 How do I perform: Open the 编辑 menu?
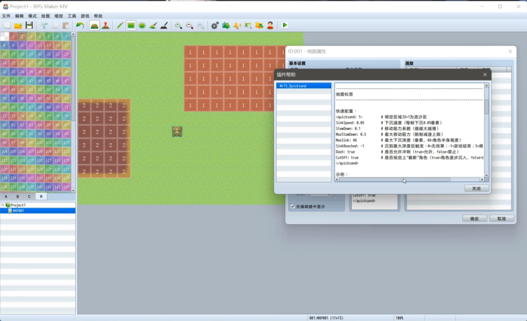pyautogui.click(x=19, y=16)
